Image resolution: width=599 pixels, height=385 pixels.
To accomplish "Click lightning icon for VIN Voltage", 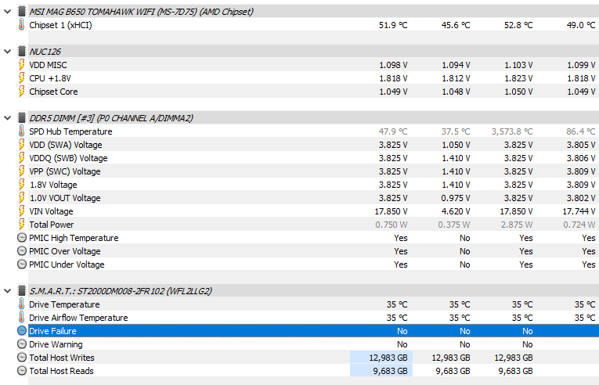I will click(22, 211).
